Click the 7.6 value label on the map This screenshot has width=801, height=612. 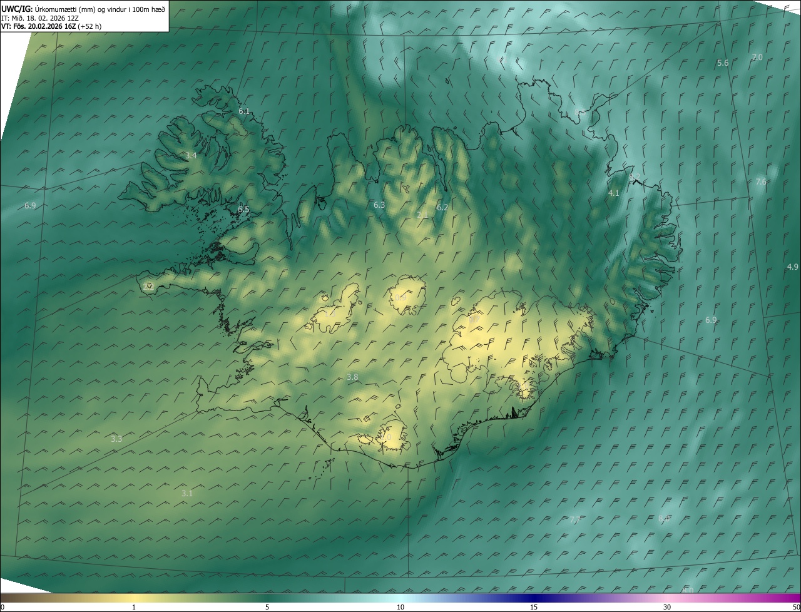point(761,182)
